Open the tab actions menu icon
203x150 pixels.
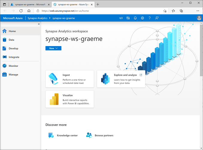(4, 4)
